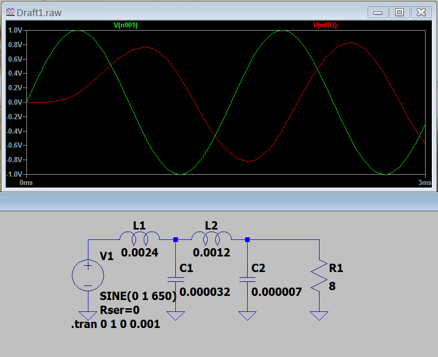
Task: Select the V1 voltage source symbol
Action: pos(88,275)
